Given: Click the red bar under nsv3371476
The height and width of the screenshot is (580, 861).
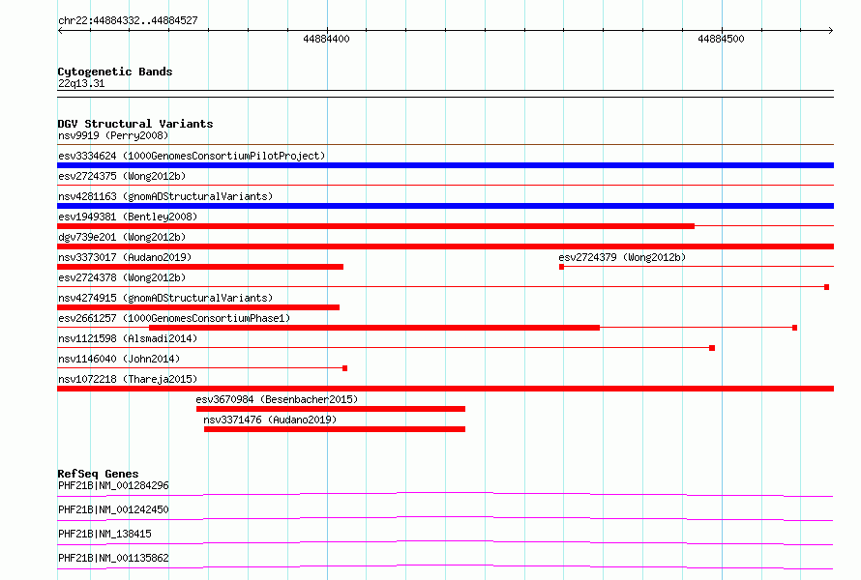Looking at the screenshot, I should (x=335, y=429).
